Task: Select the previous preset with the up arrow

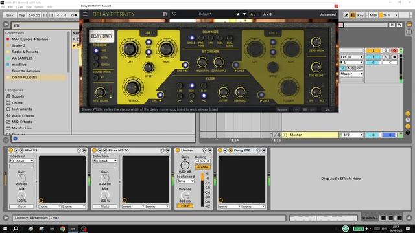Action: click(238, 14)
